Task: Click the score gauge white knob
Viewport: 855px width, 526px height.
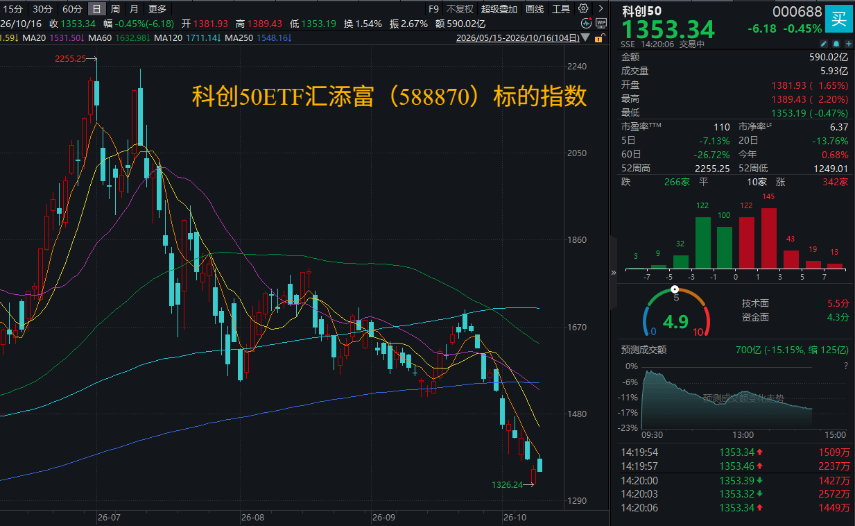Action: [675, 289]
